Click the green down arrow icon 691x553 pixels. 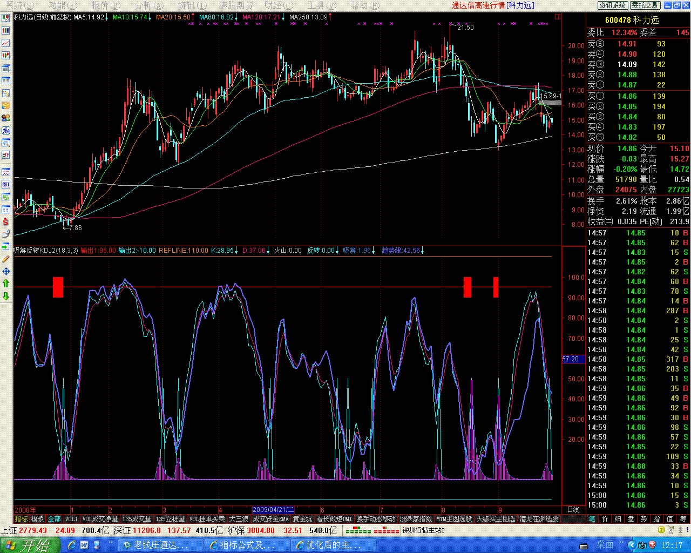tap(6, 296)
